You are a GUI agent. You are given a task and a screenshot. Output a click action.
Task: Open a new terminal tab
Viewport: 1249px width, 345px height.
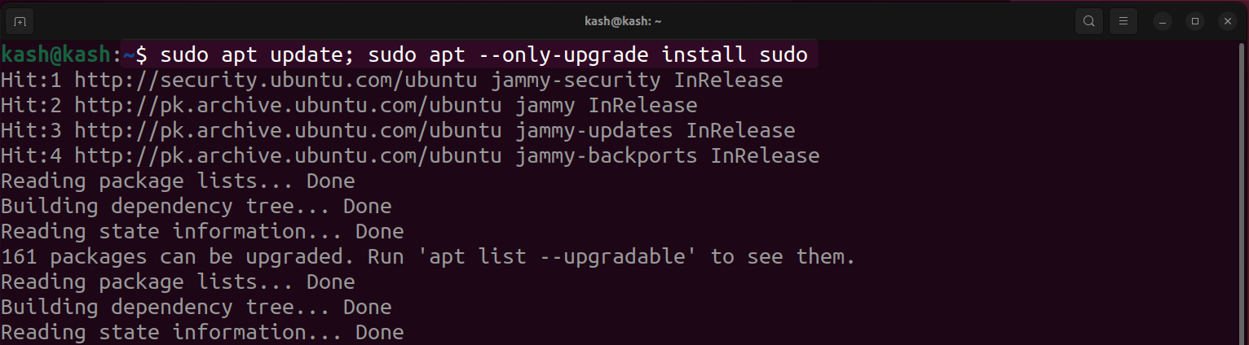click(20, 20)
